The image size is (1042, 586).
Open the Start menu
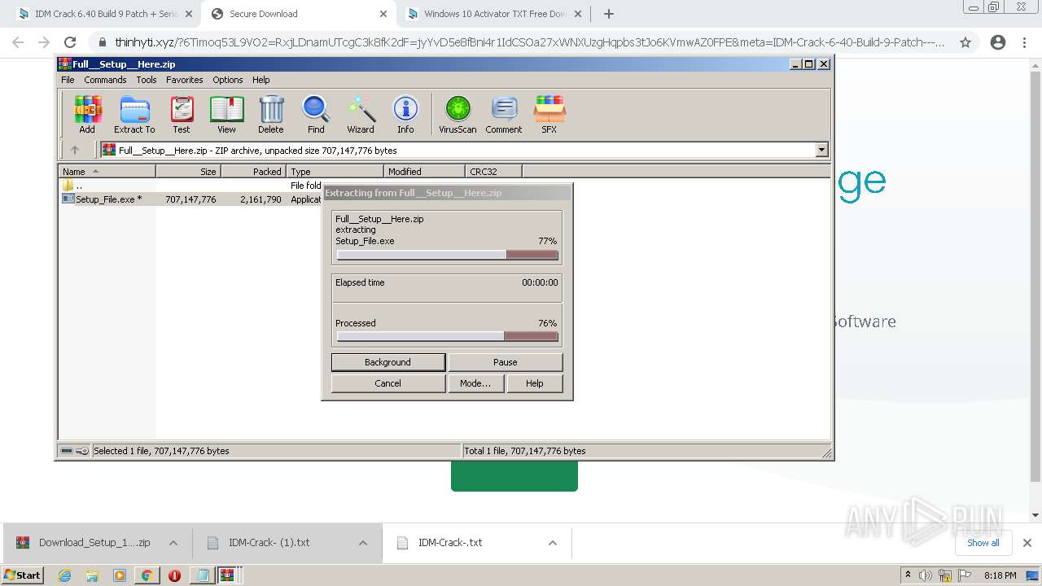point(23,575)
